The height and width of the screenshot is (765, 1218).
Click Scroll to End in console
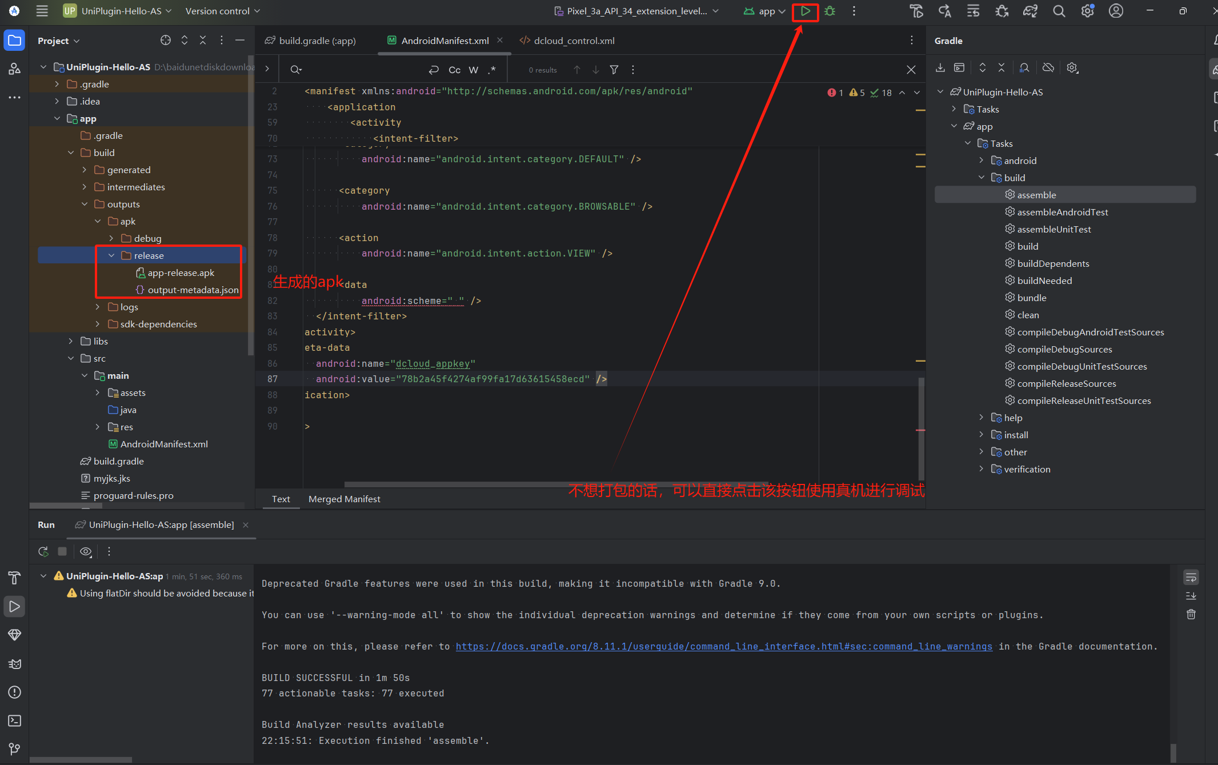pos(1191,596)
